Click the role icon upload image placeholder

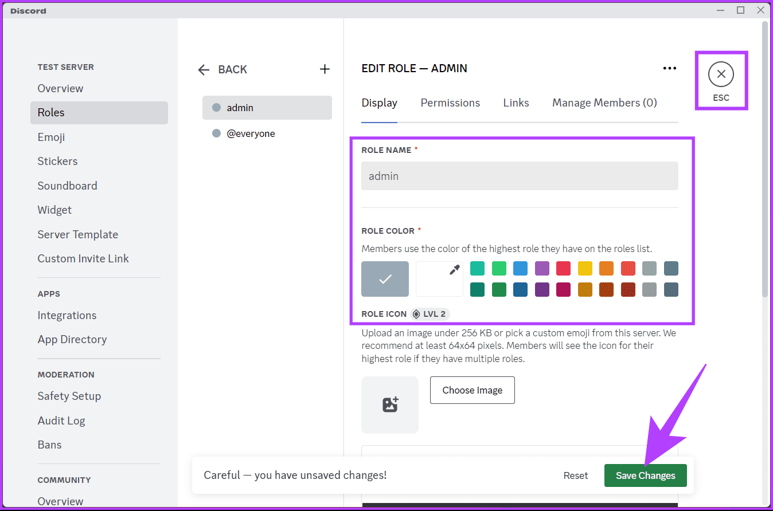click(x=390, y=404)
